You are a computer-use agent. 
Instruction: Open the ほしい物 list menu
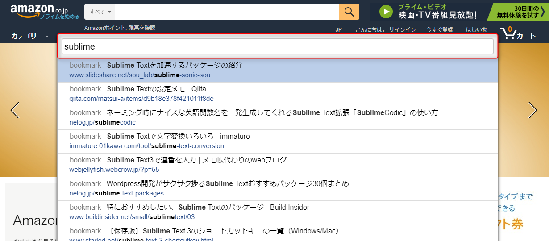tap(477, 30)
